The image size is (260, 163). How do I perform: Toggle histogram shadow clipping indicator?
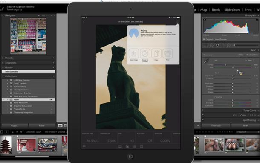pos(205,20)
